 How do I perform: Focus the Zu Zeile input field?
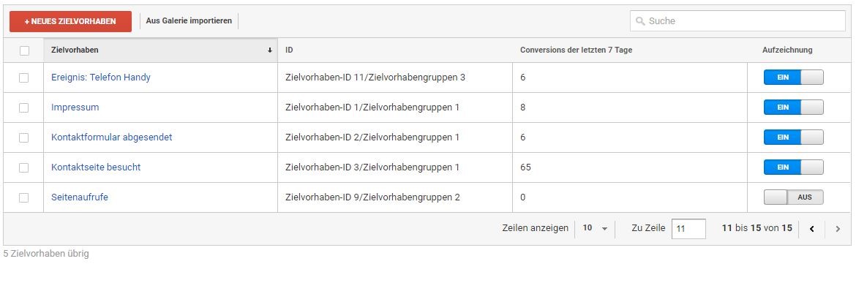(688, 228)
